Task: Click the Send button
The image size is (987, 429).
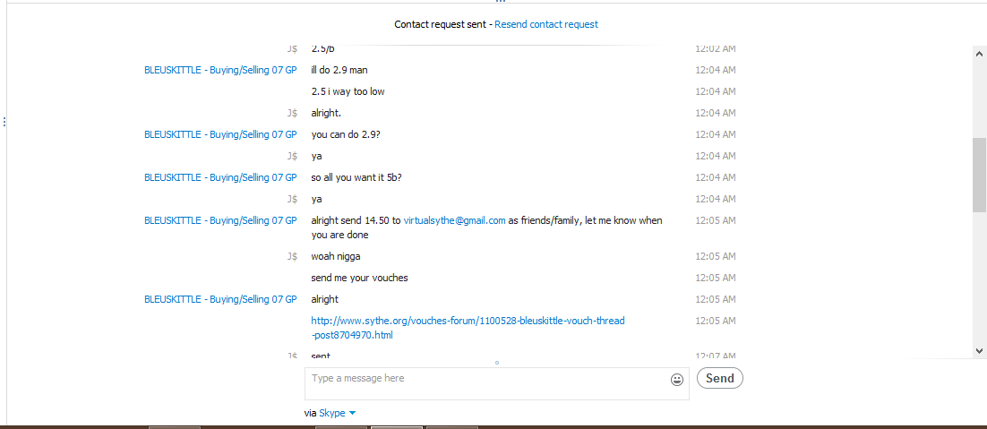Action: 719,378
